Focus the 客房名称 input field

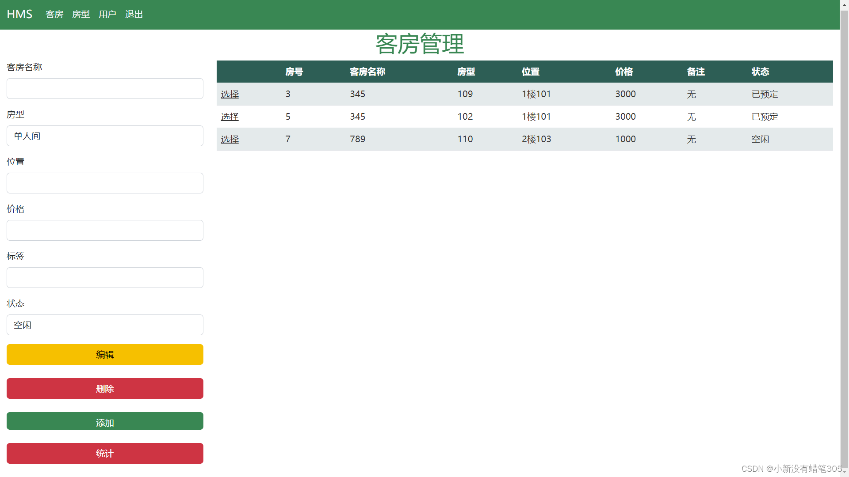tap(105, 89)
